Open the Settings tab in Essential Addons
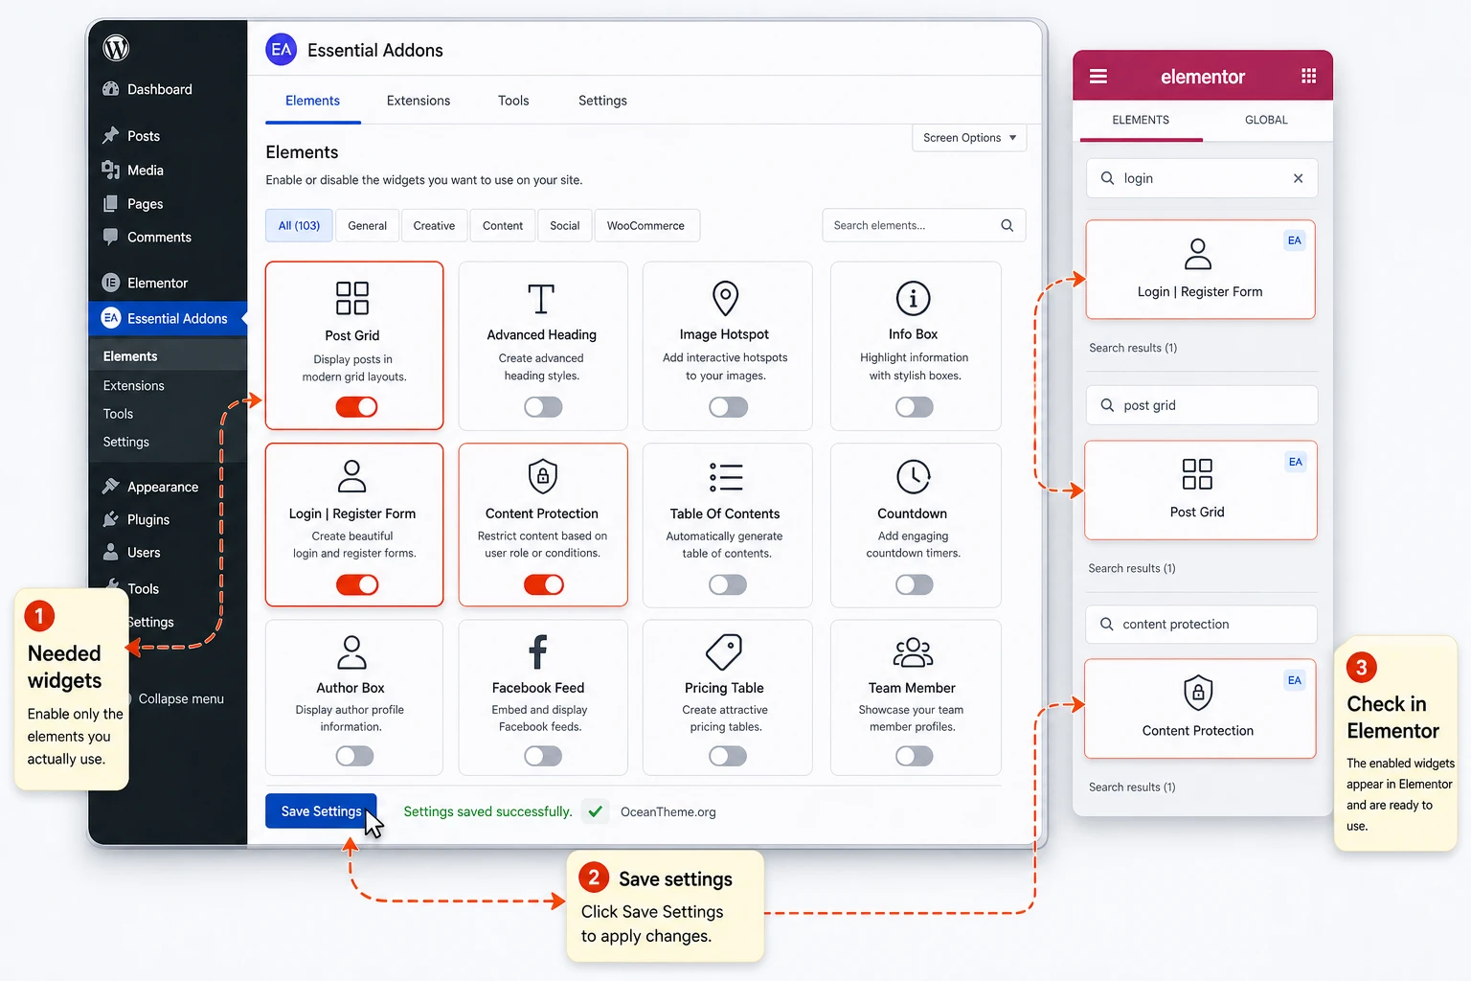Viewport: 1471px width, 981px height. 602,101
